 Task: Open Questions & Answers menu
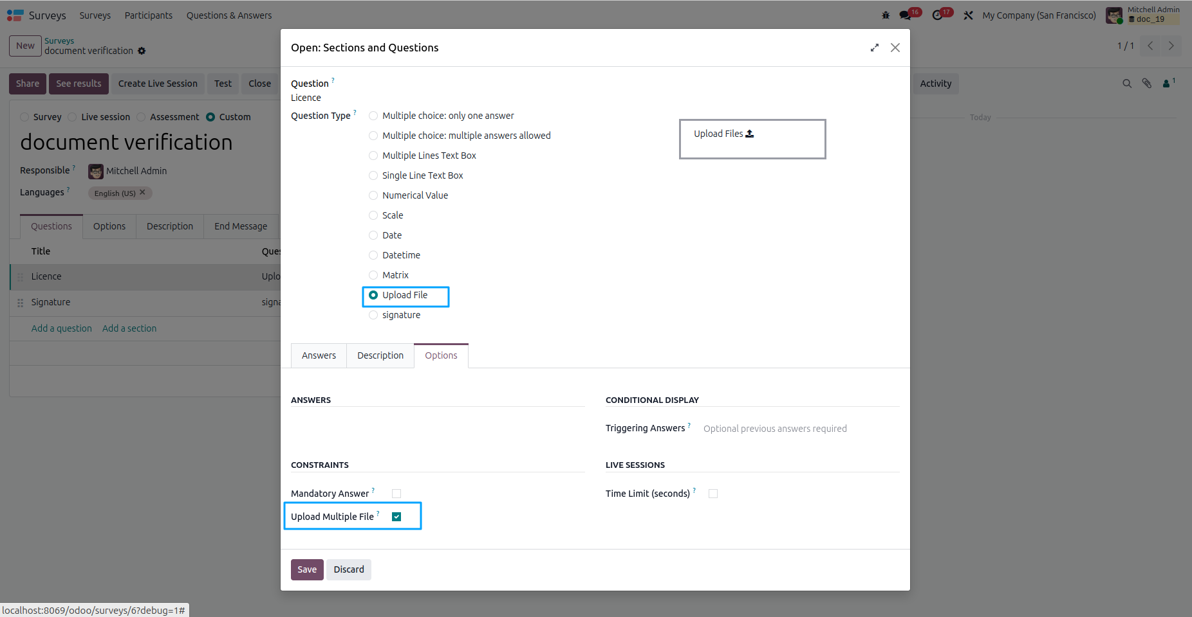coord(229,15)
